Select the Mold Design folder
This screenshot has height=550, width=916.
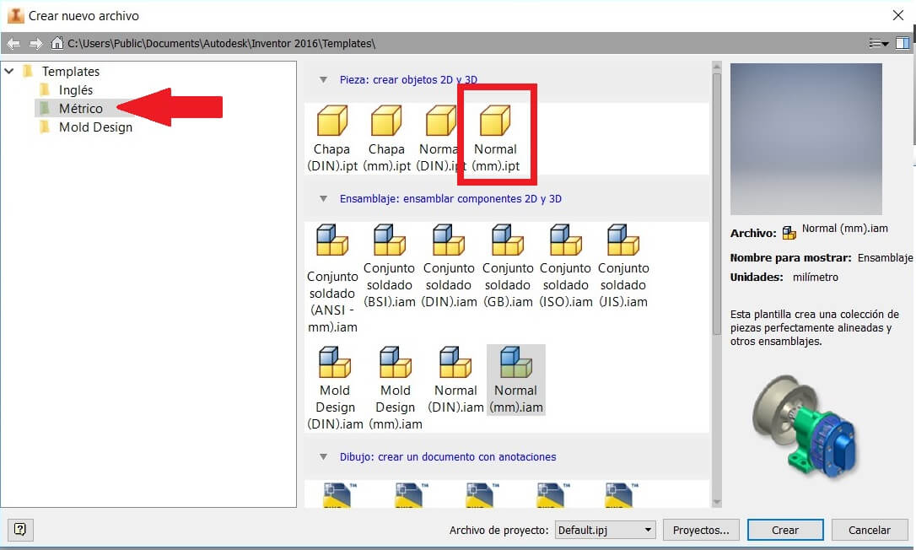[x=95, y=127]
